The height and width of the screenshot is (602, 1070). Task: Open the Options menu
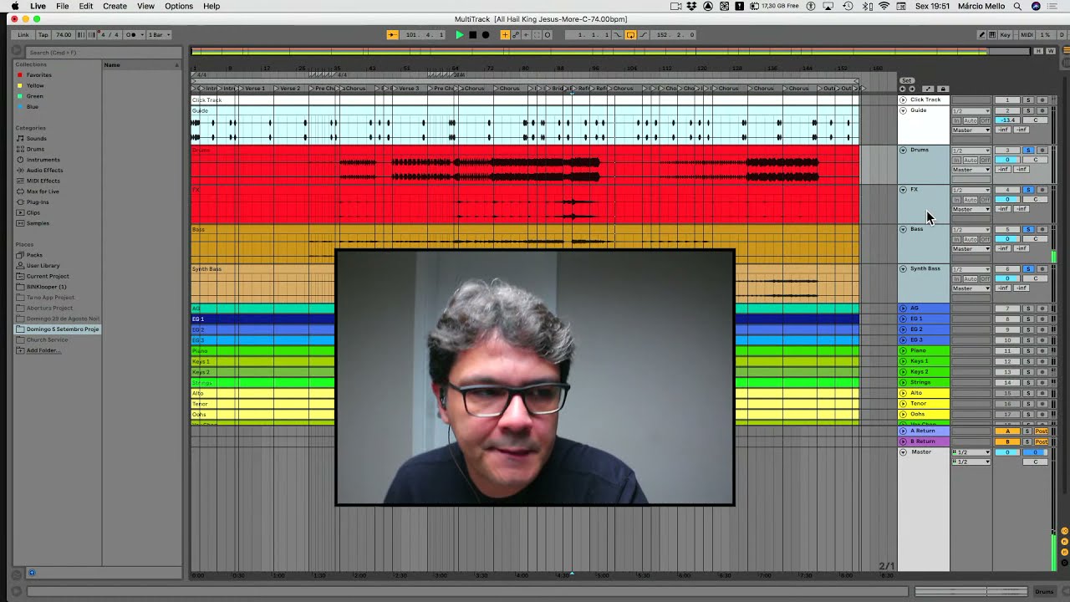tap(179, 6)
